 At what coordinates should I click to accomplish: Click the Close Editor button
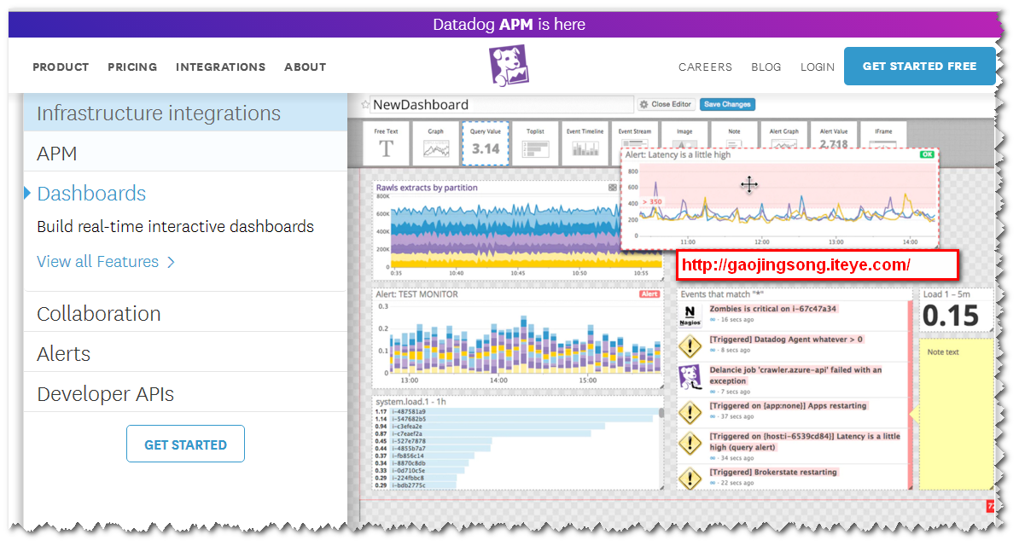[x=666, y=104]
